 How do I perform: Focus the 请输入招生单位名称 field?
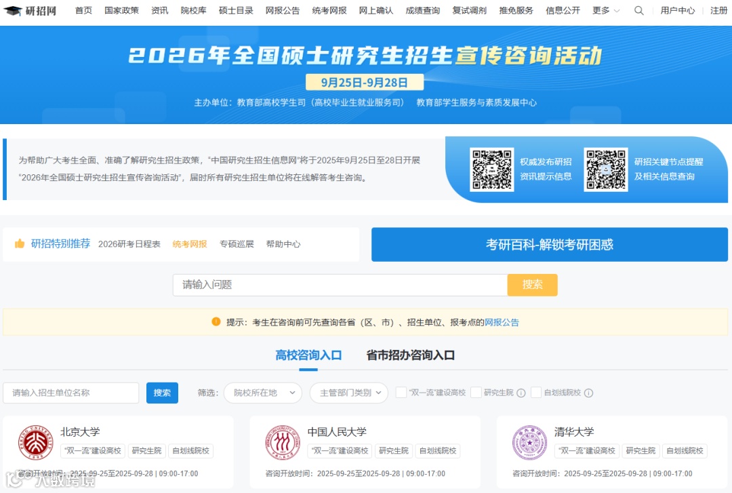(71, 393)
